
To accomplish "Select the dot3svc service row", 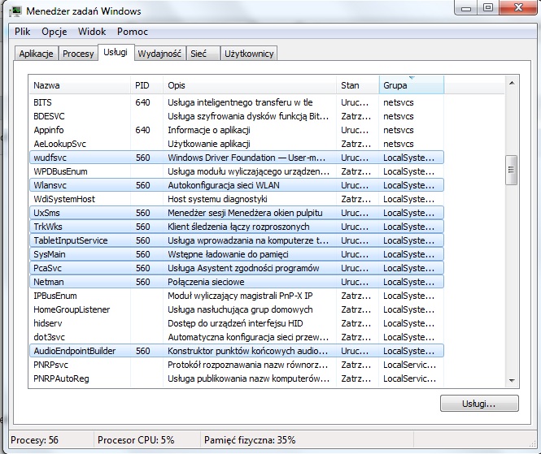I will coord(237,337).
